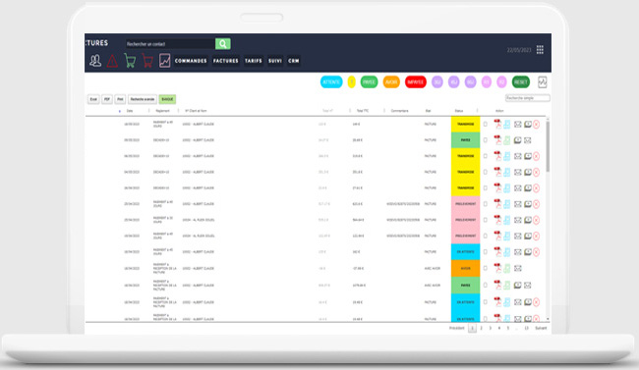Viewport: 639px width, 370px height.
Task: Click the green BANQUE button
Action: [167, 99]
